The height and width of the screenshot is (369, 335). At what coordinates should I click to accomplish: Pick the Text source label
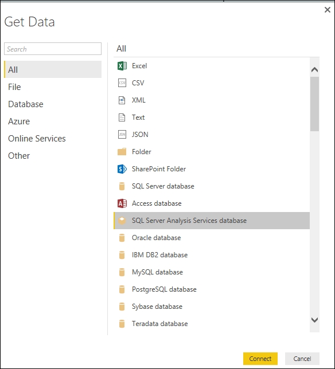138,117
